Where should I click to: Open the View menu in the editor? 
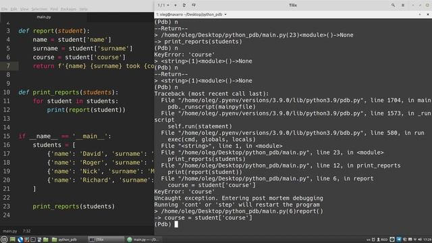pyautogui.click(x=24, y=9)
